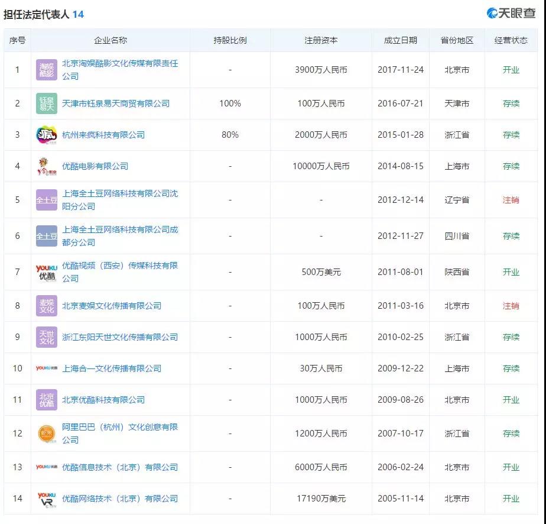Click the 3900万人民币 capital cell
The image size is (546, 524).
[321, 70]
